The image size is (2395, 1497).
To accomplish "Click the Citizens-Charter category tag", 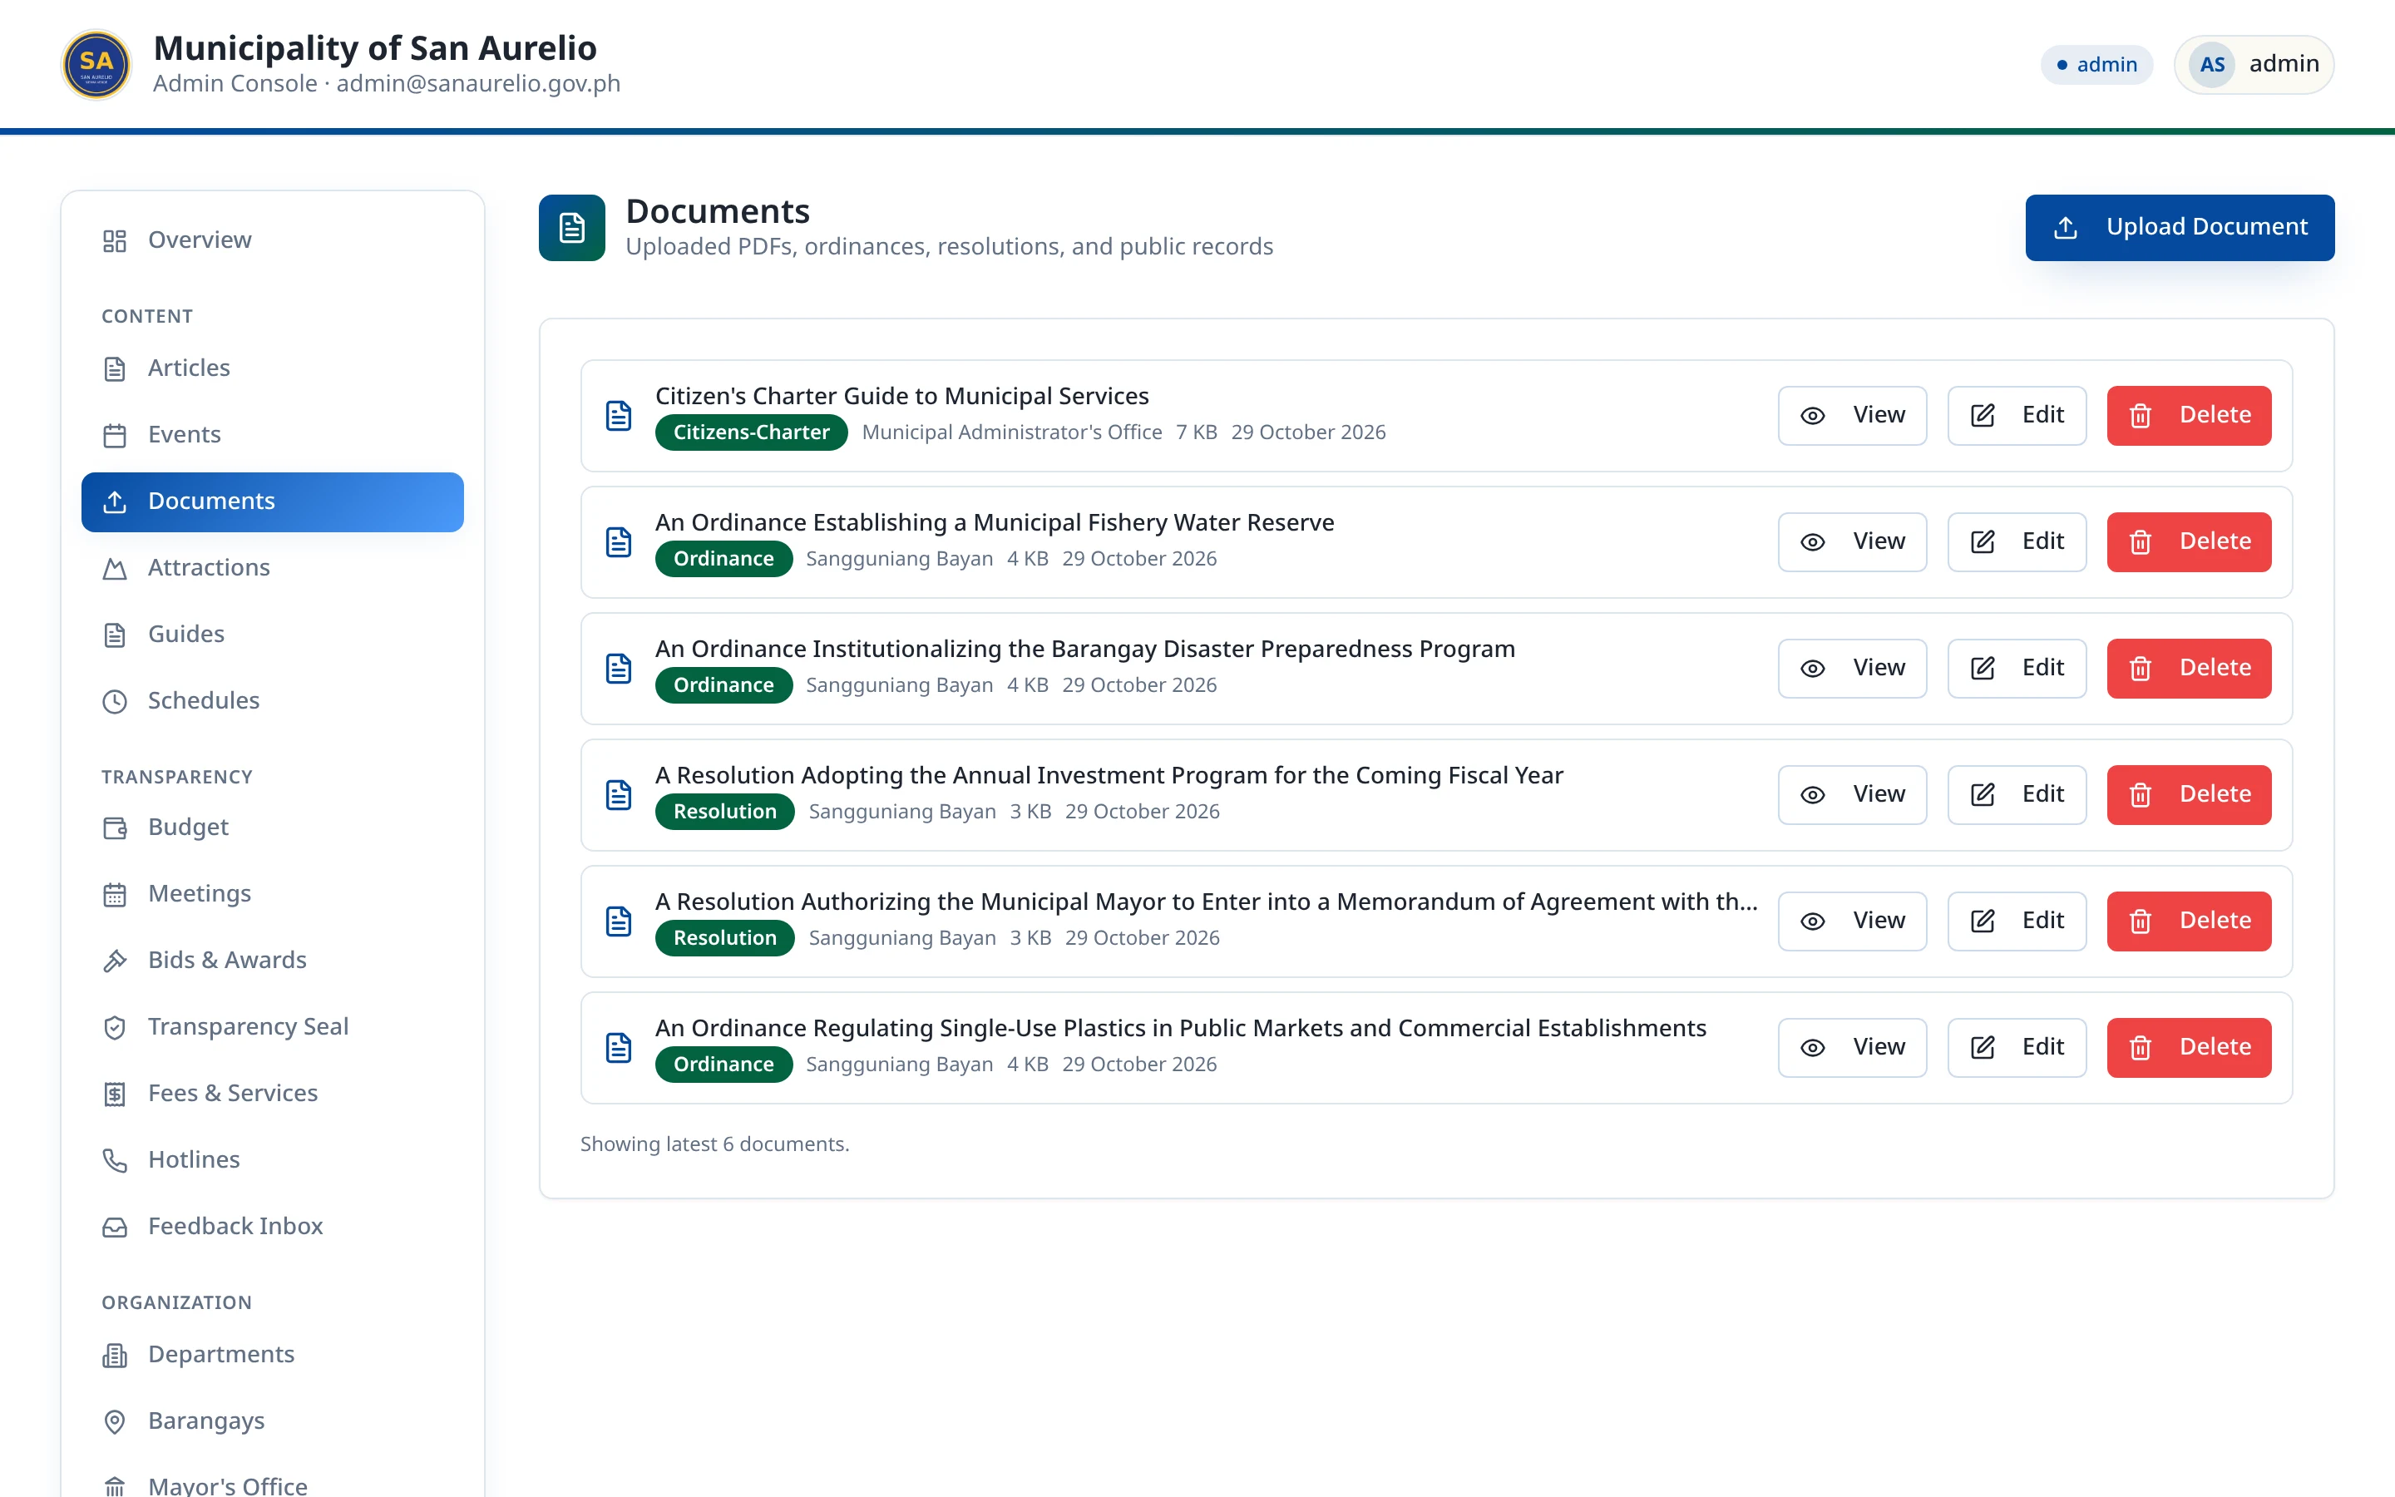I will tap(751, 432).
